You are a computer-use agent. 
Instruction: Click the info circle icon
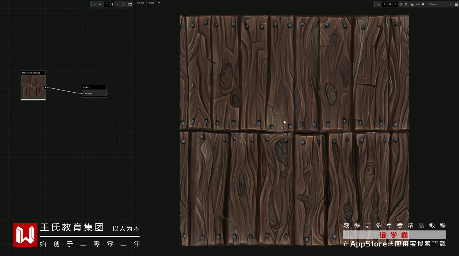click(423, 4)
